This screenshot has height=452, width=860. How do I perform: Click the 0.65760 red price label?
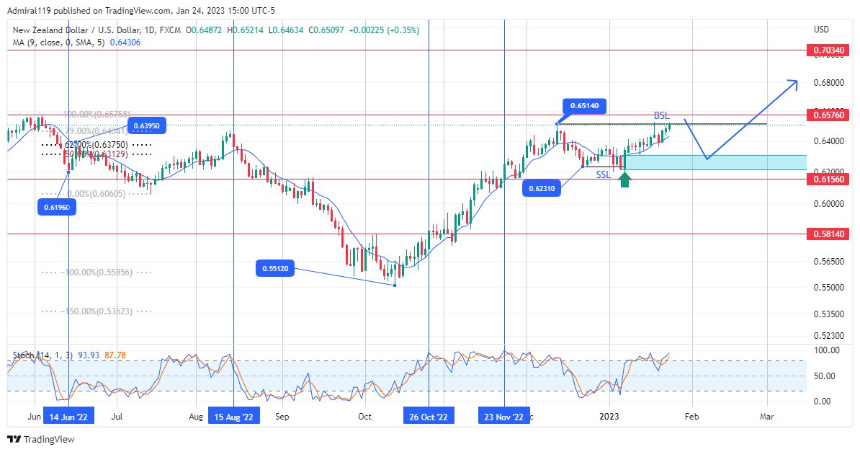[x=828, y=115]
